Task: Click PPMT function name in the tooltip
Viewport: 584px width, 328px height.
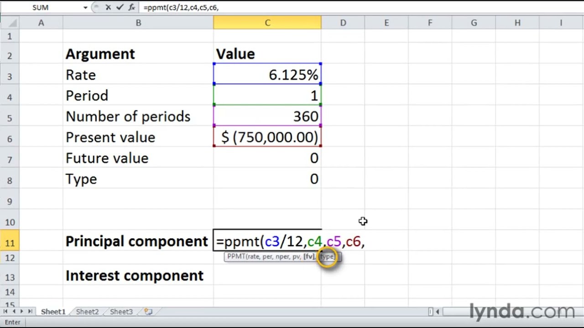Action: coord(236,256)
